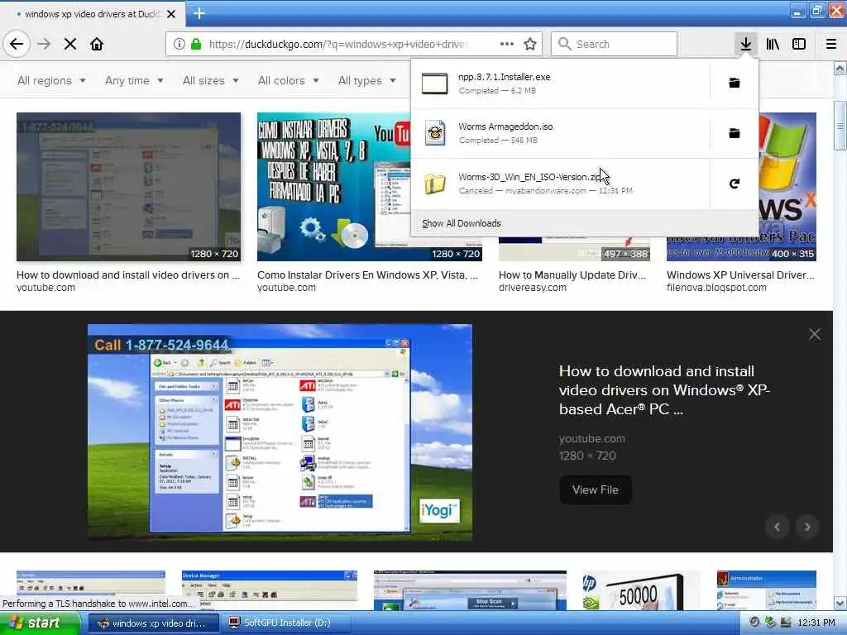This screenshot has width=847, height=635.
Task: Click the first system tray icon
Action: (754, 623)
